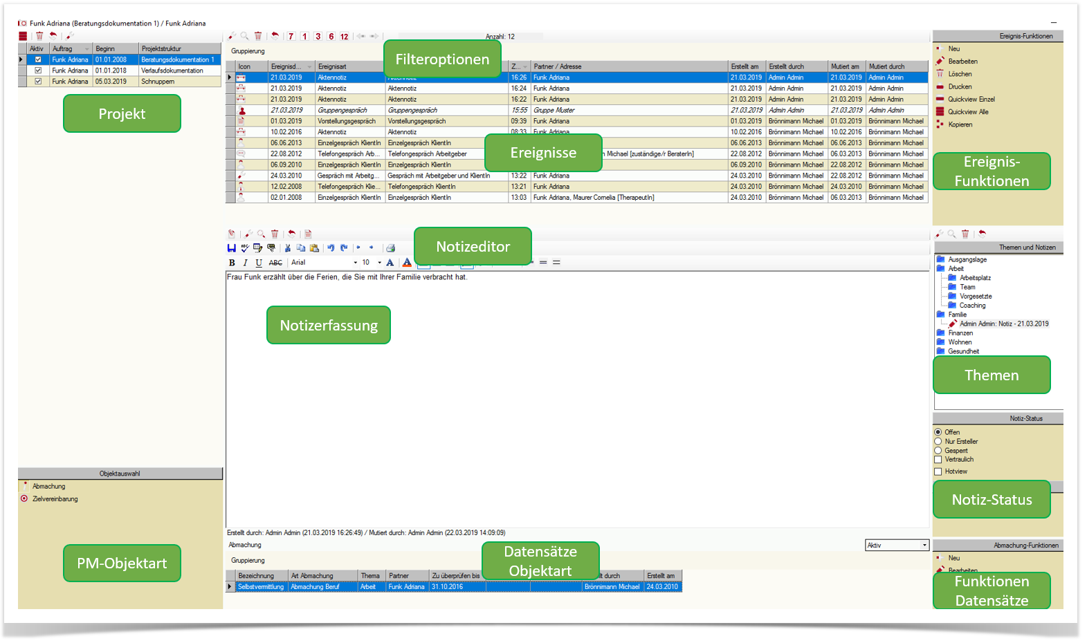
Task: Open Auftrag column filter dropdown
Action: (x=86, y=49)
